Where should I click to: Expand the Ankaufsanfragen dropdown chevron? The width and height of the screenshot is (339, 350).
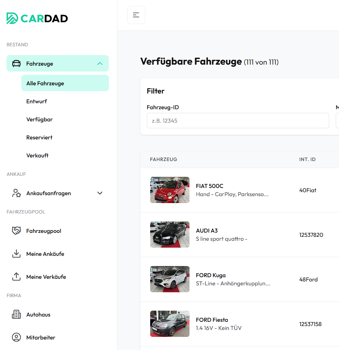100,193
